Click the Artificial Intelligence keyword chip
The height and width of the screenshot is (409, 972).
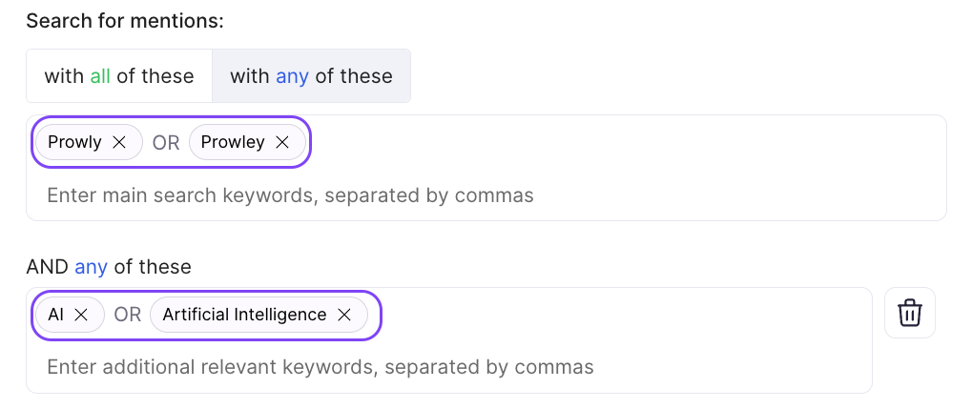pos(244,315)
